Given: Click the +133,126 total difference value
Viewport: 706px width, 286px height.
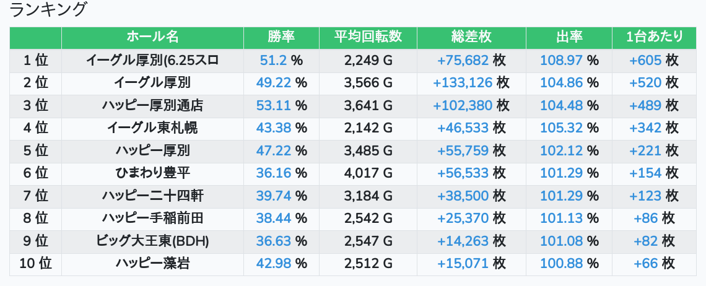Looking at the screenshot, I should pos(463,83).
